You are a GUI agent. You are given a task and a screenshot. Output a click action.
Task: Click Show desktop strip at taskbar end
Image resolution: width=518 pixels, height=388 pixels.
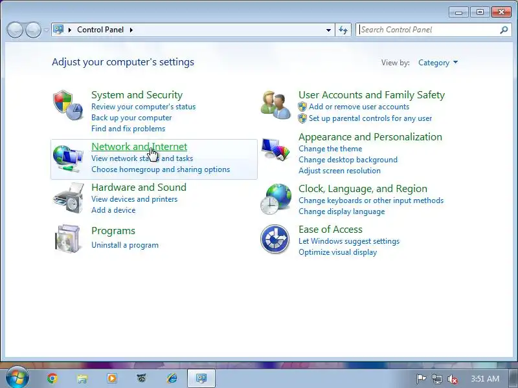click(x=512, y=378)
